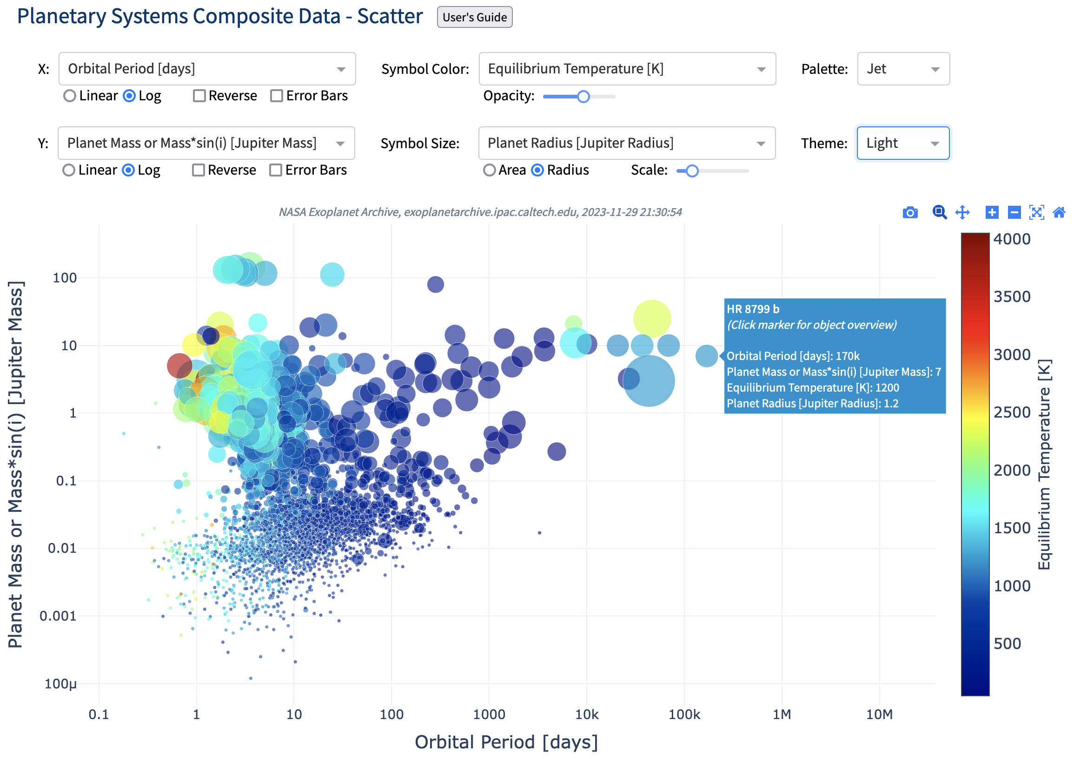
Task: Click the '10M' x-axis tick label
Action: pyautogui.click(x=879, y=714)
